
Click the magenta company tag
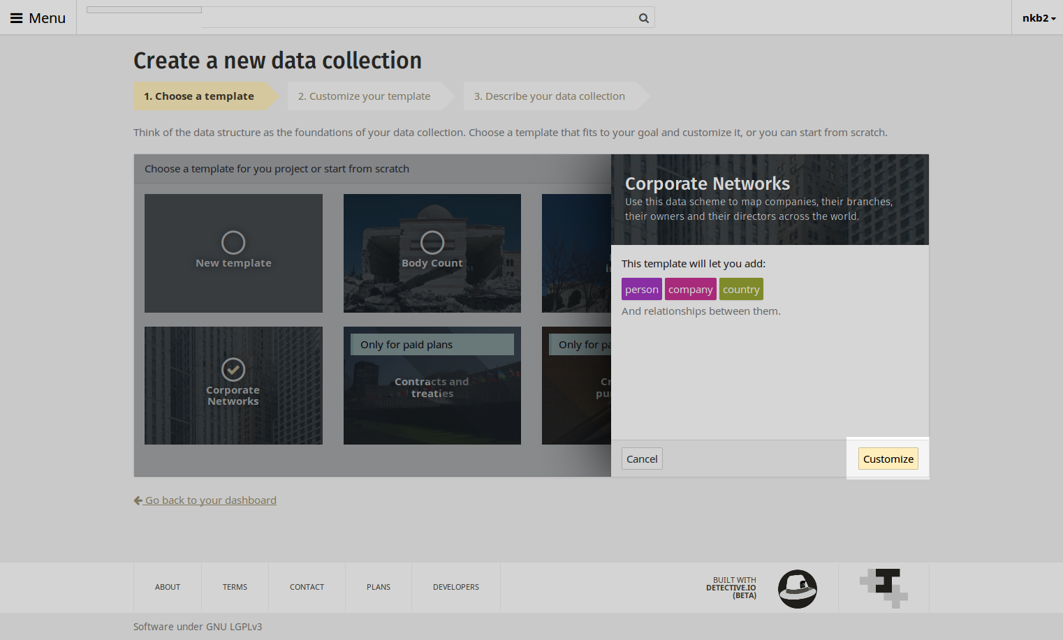click(x=691, y=289)
